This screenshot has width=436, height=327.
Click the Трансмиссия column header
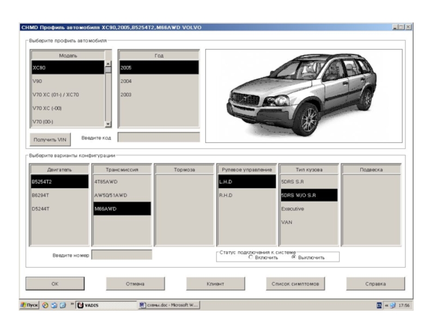pyautogui.click(x=122, y=169)
